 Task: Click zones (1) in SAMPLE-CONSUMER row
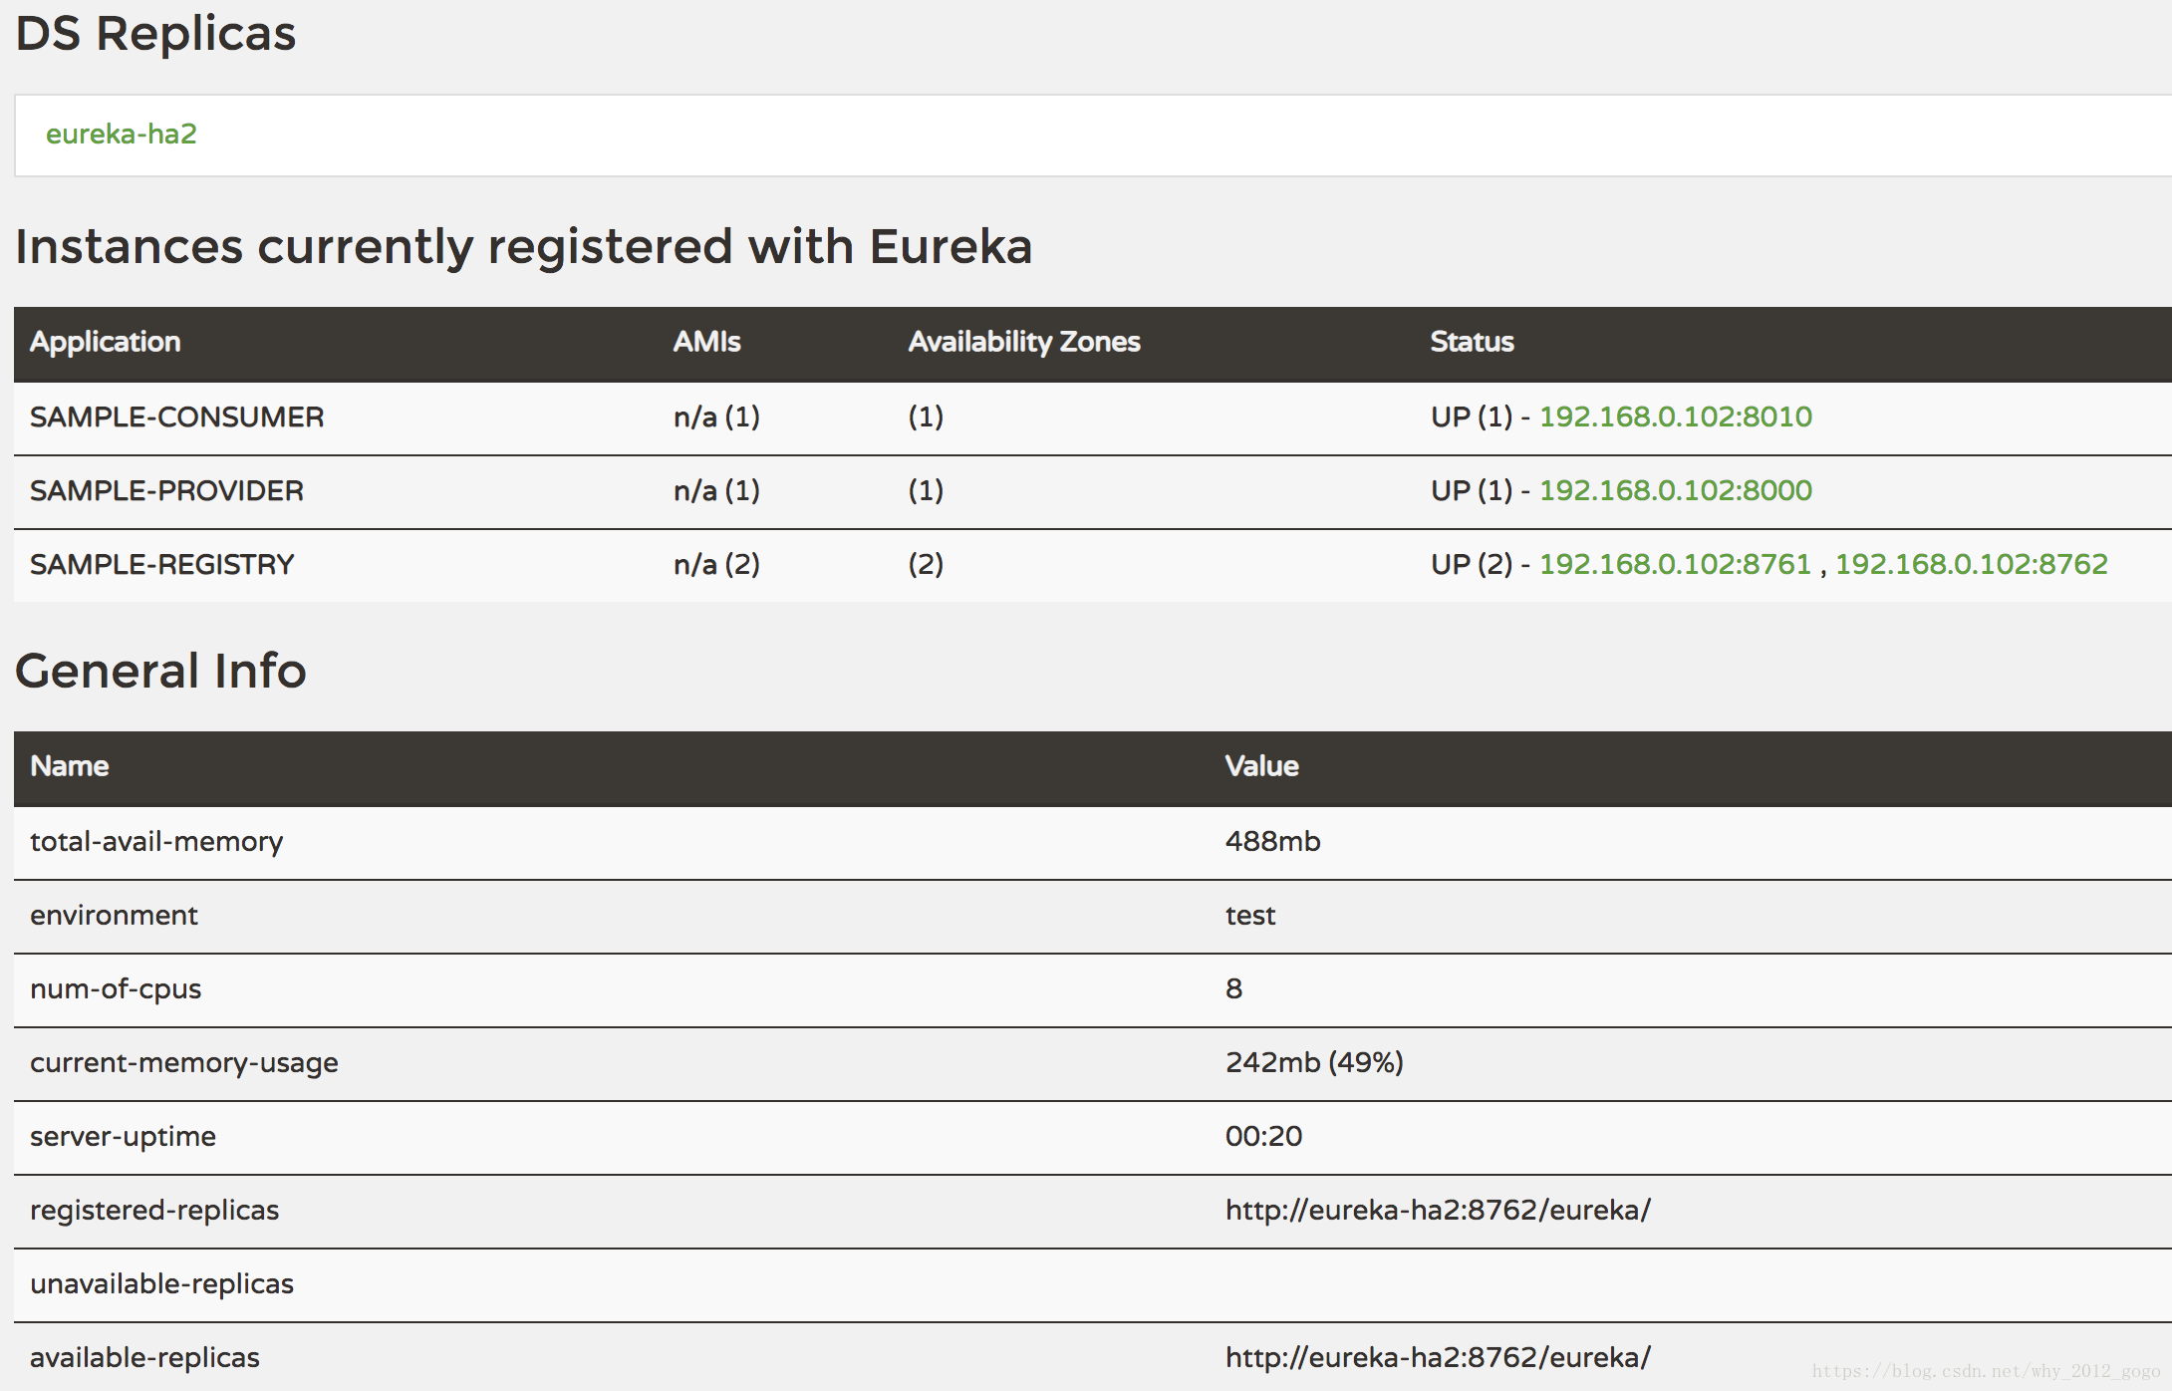926,417
